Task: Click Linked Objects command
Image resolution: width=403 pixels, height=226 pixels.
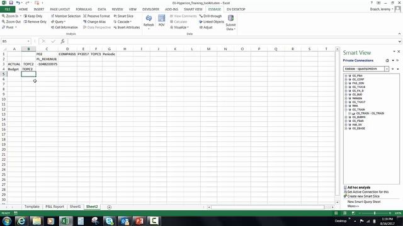Action: [x=212, y=22]
